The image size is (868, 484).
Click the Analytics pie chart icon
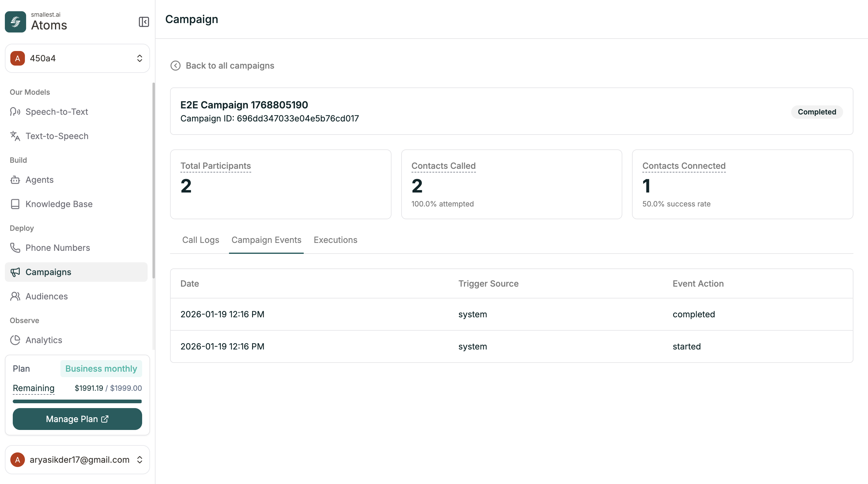pyautogui.click(x=15, y=340)
